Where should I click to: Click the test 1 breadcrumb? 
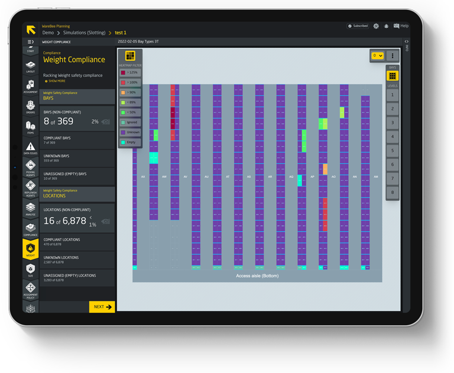click(x=121, y=33)
